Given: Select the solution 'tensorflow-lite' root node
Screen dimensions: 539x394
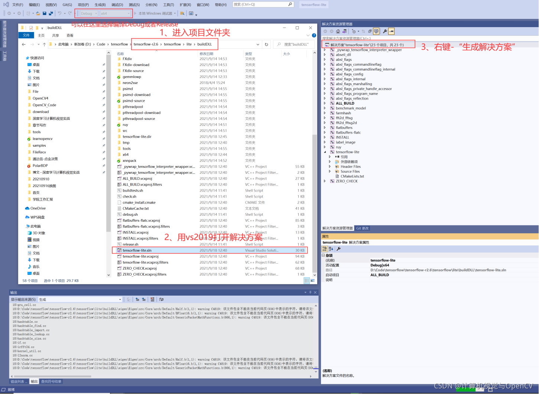Looking at the screenshot, I should [368, 45].
